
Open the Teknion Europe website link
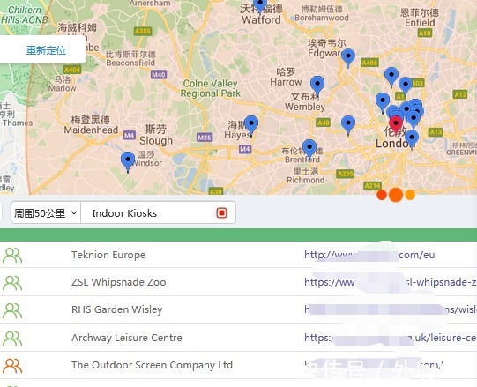[x=369, y=255]
